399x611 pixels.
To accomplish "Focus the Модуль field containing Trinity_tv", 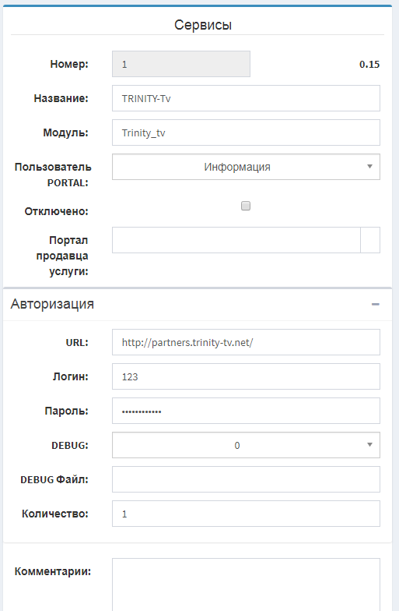I will 246,132.
